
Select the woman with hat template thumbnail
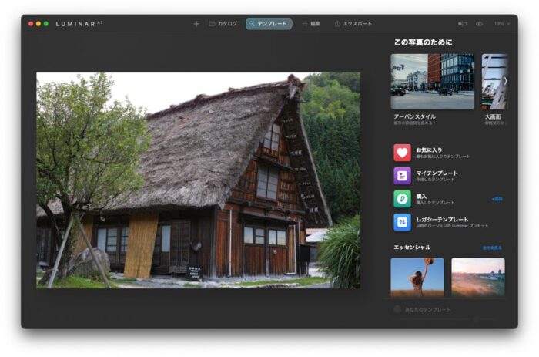[417, 277]
